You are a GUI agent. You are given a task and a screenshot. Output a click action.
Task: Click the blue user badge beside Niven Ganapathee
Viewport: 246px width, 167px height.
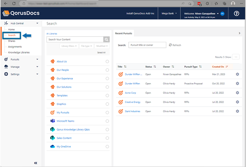coord(222,14)
